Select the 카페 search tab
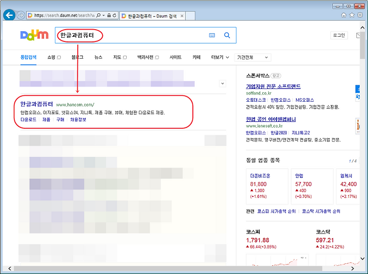This screenshot has width=368, height=274. (196, 57)
